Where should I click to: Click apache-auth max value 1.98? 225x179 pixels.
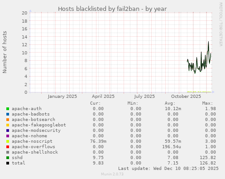click(x=211, y=109)
